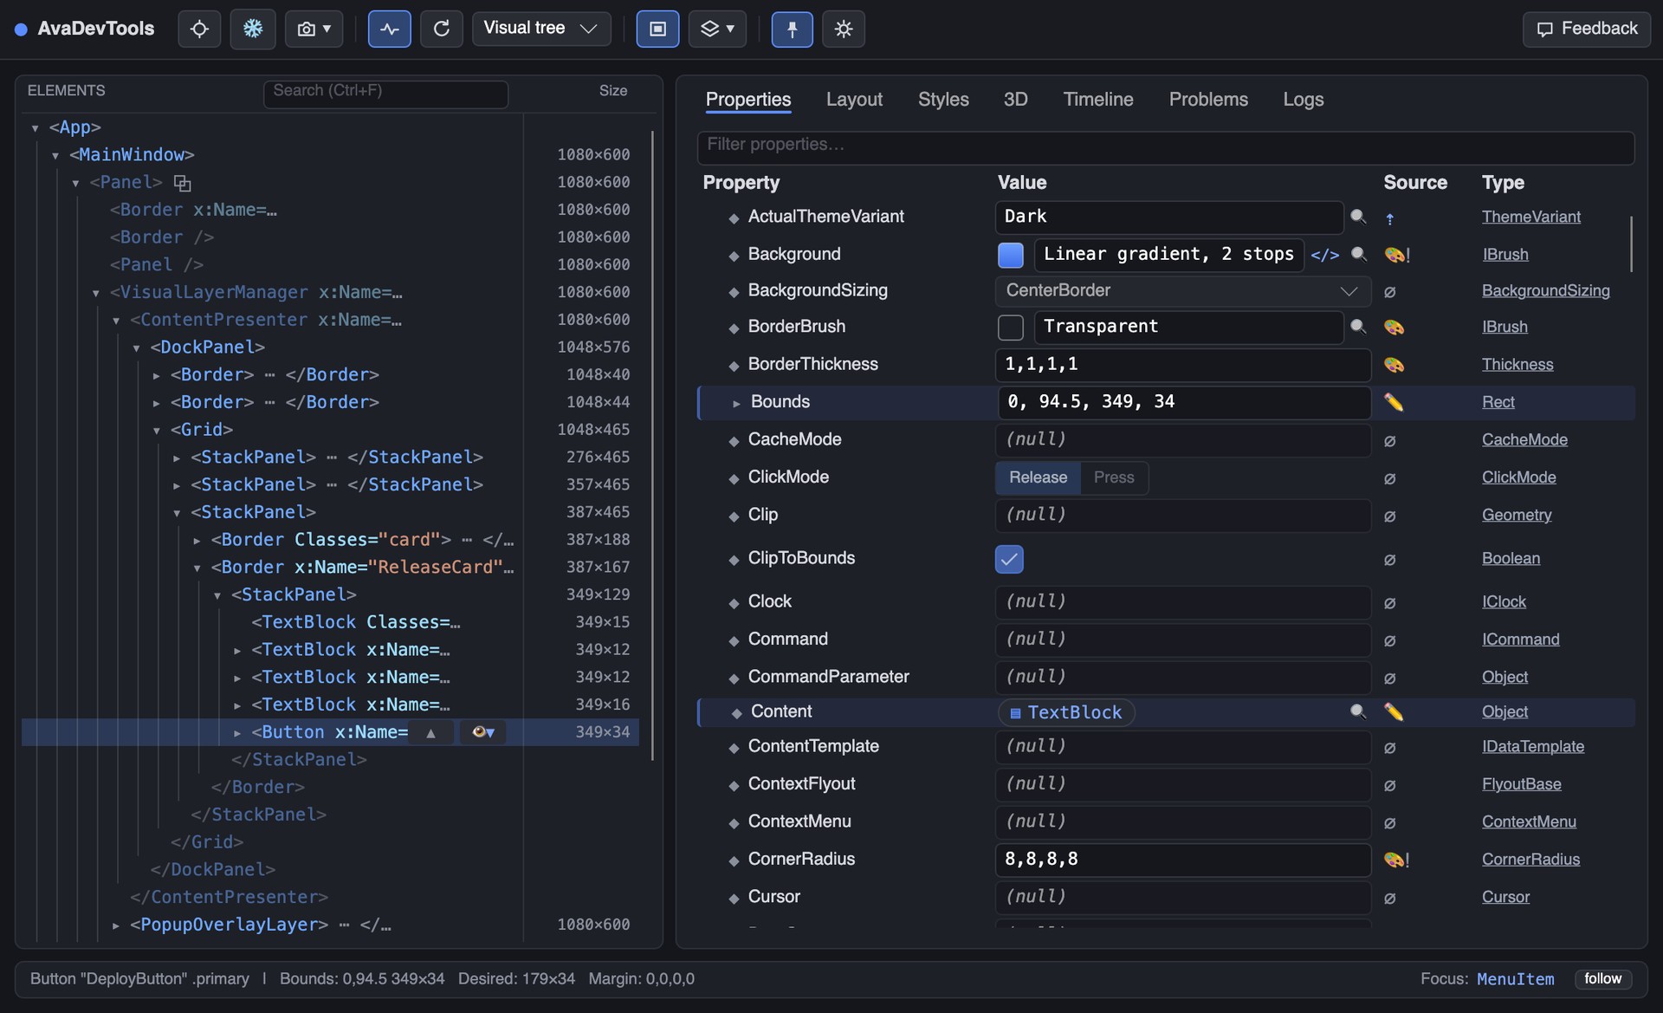Click the pencil source icon on Bounds row
Viewport: 1663px width, 1013px height.
(1393, 402)
